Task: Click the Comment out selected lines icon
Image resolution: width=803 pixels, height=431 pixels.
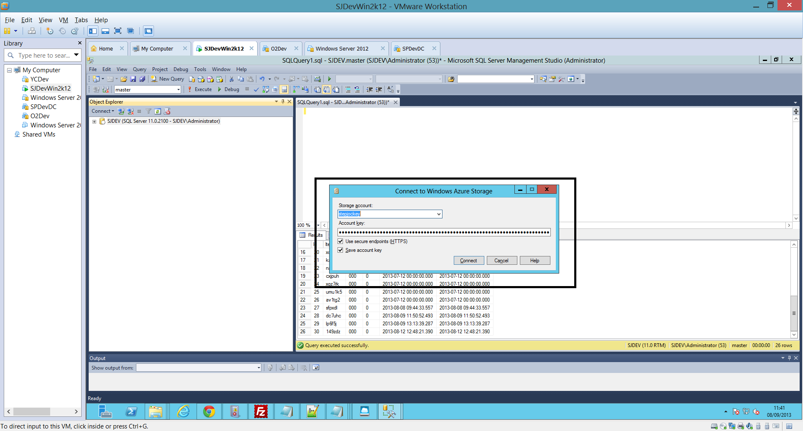Action: (348, 89)
